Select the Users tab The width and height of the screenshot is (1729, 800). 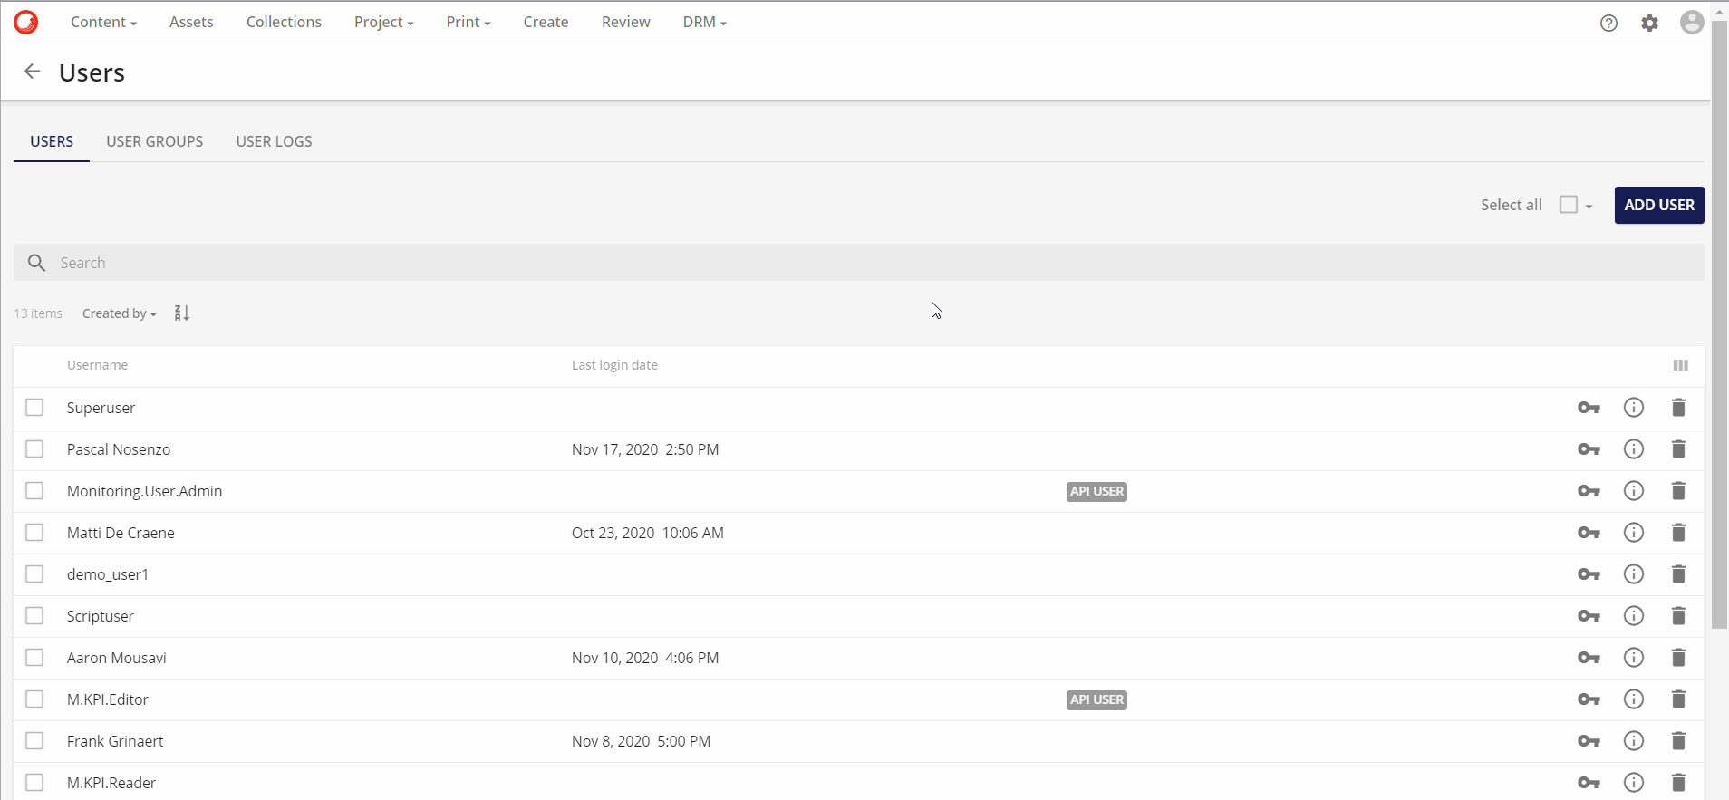[x=52, y=141]
